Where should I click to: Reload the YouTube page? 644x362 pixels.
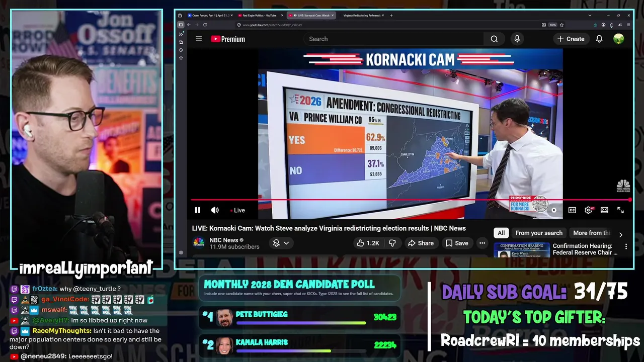pyautogui.click(x=205, y=25)
